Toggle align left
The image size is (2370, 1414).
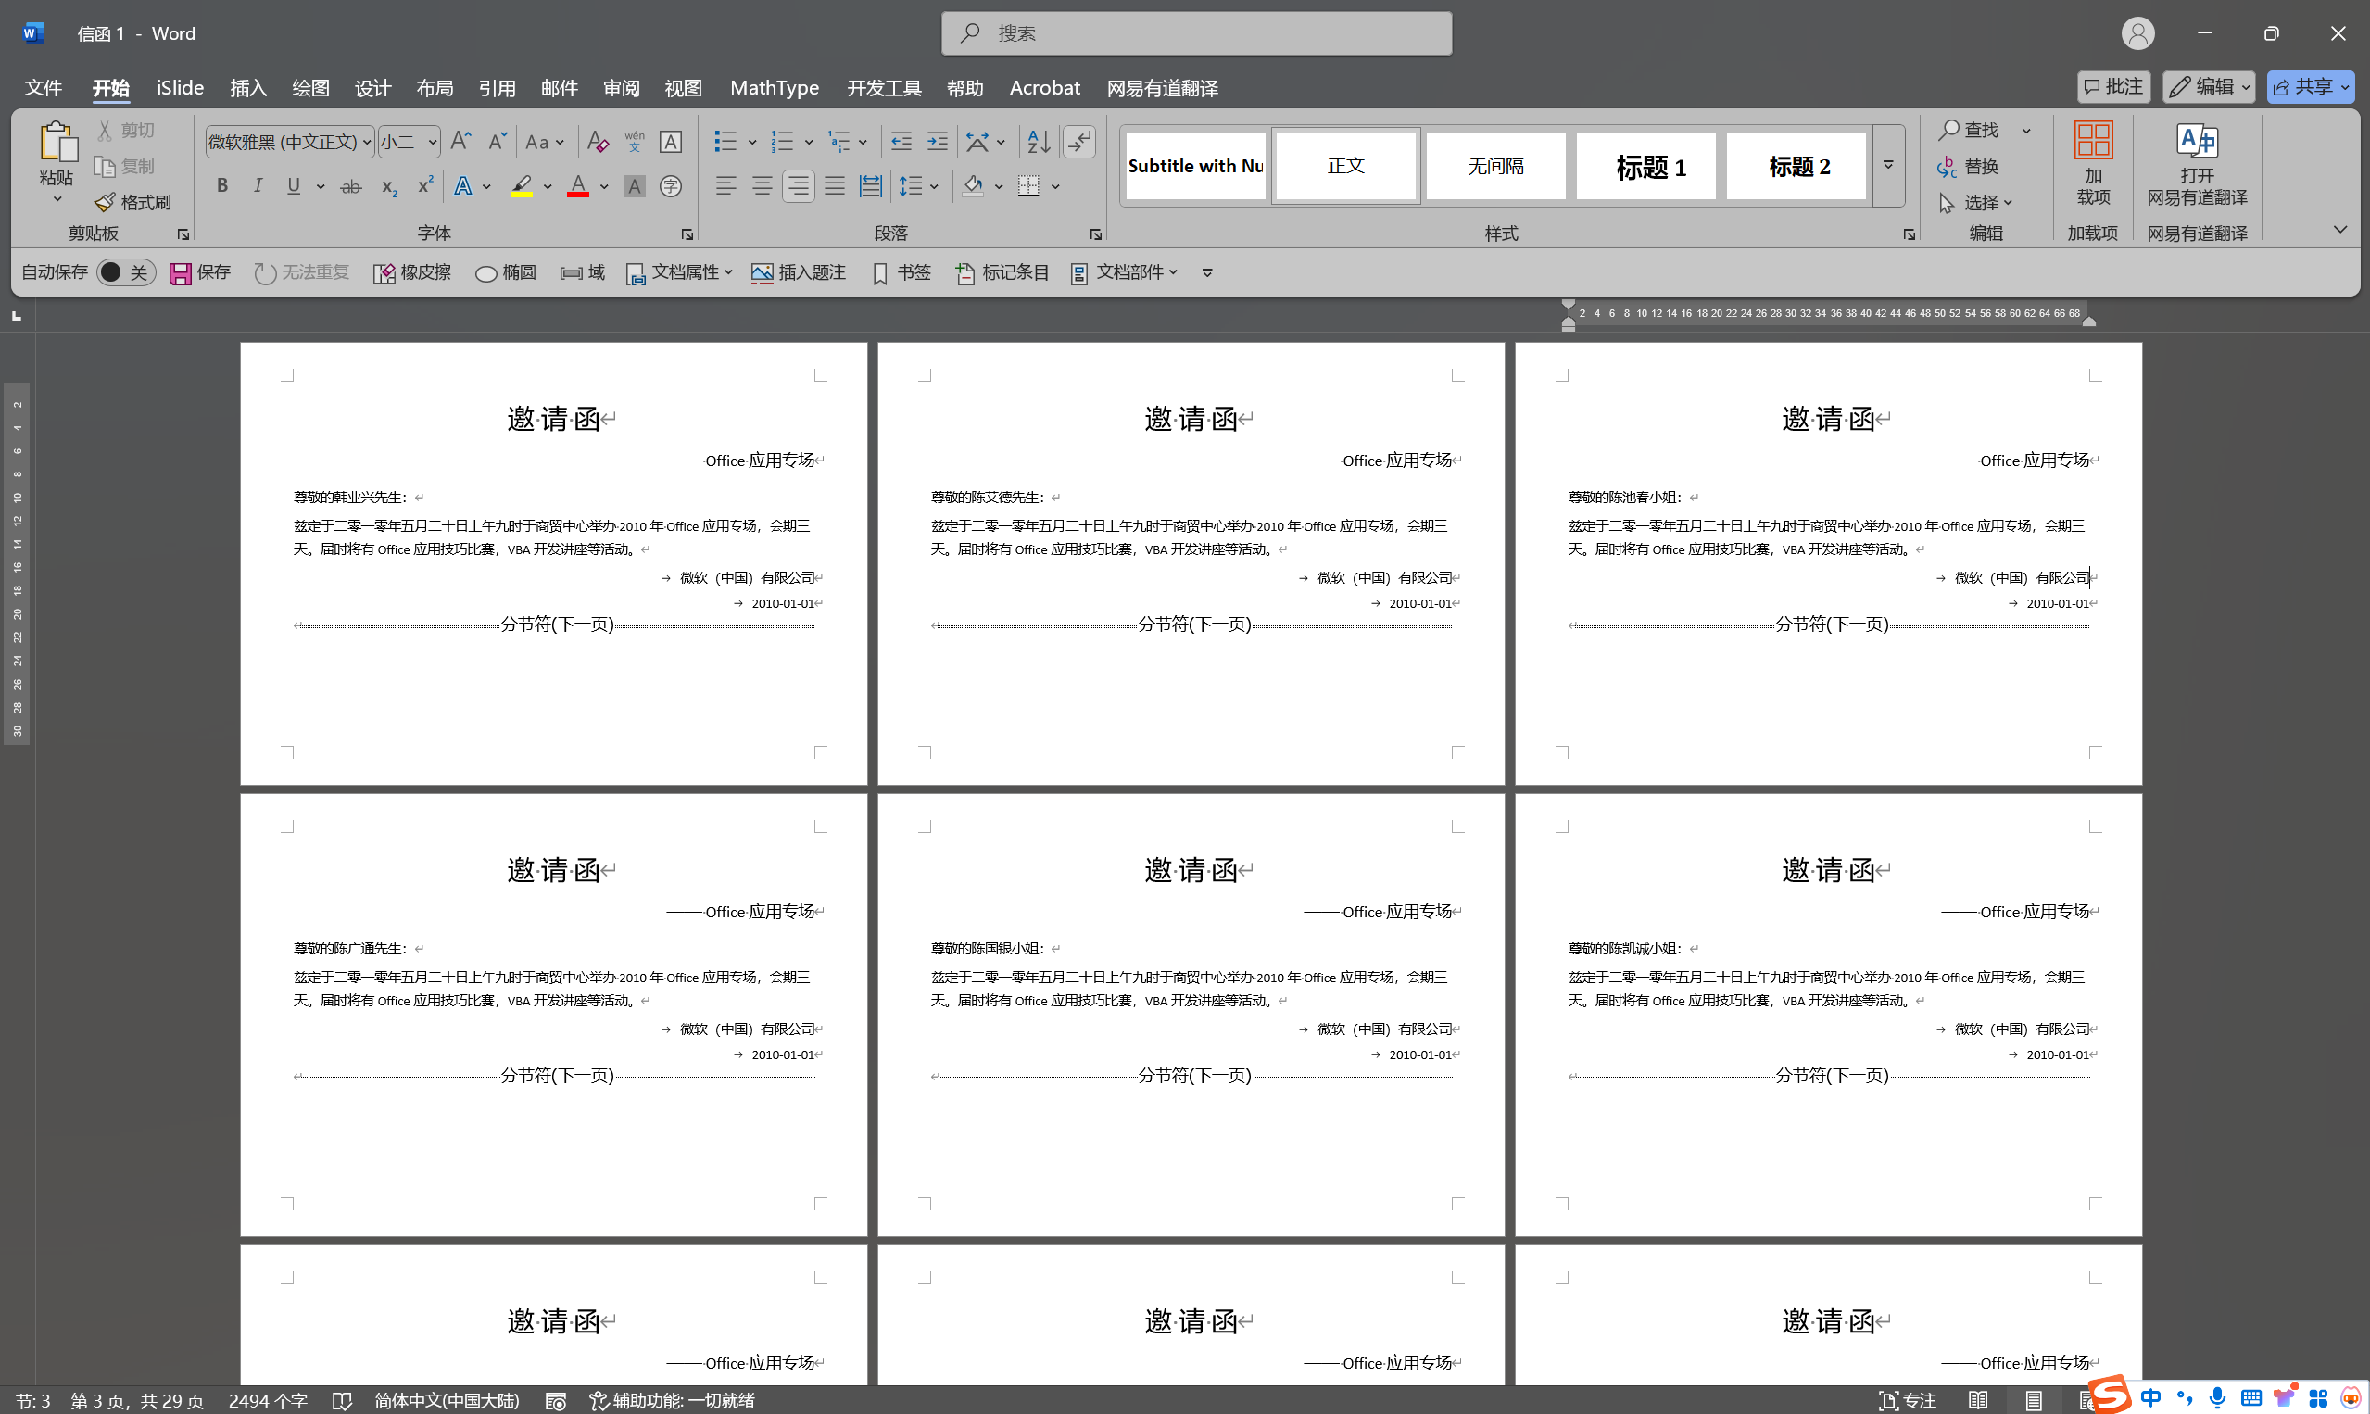coord(725,186)
